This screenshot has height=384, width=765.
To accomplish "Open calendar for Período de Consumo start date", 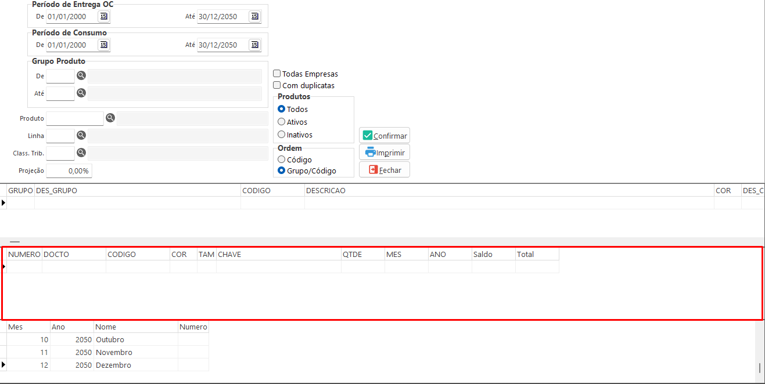I will [103, 45].
